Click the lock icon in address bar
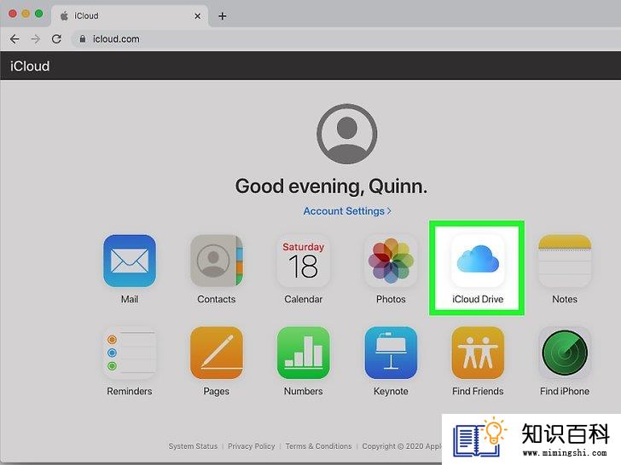 coord(83,39)
